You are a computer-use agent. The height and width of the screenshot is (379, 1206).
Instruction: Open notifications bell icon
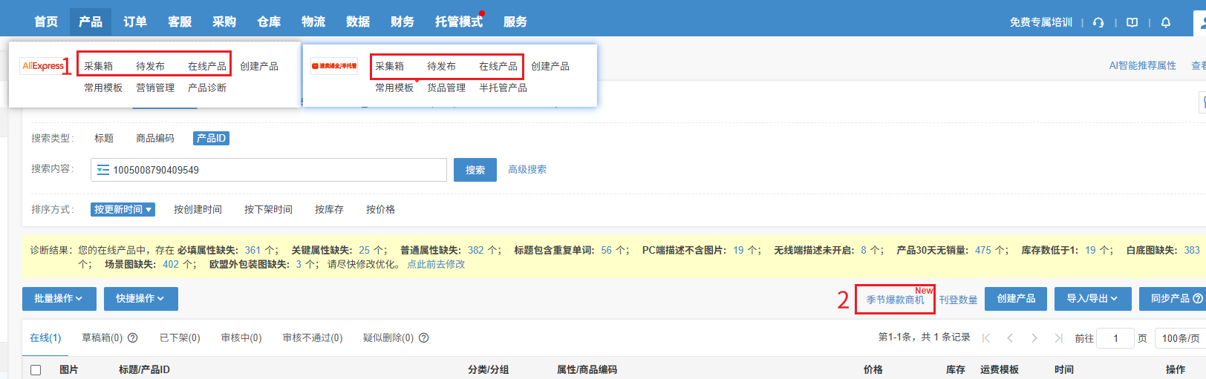pos(1166,22)
